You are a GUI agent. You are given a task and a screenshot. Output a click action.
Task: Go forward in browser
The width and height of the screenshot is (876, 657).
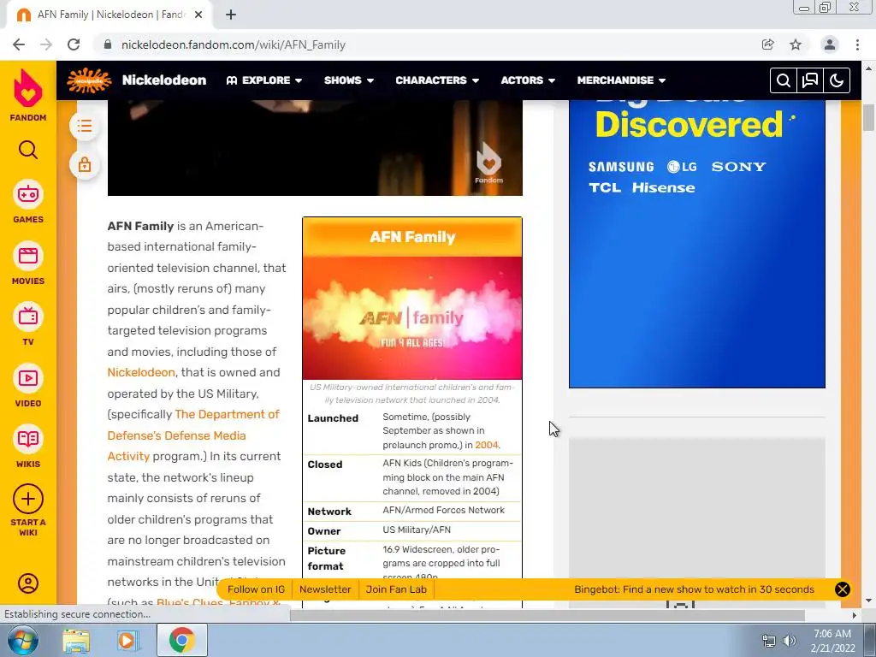pyautogui.click(x=46, y=44)
